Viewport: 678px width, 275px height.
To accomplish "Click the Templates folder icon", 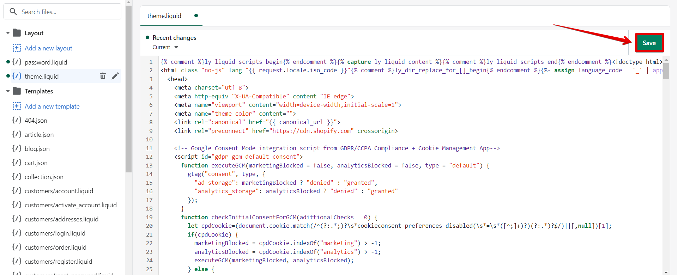I will 17,91.
